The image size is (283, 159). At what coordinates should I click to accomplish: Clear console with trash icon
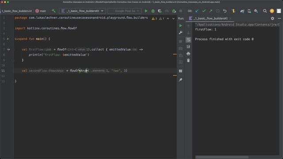pos(188,61)
